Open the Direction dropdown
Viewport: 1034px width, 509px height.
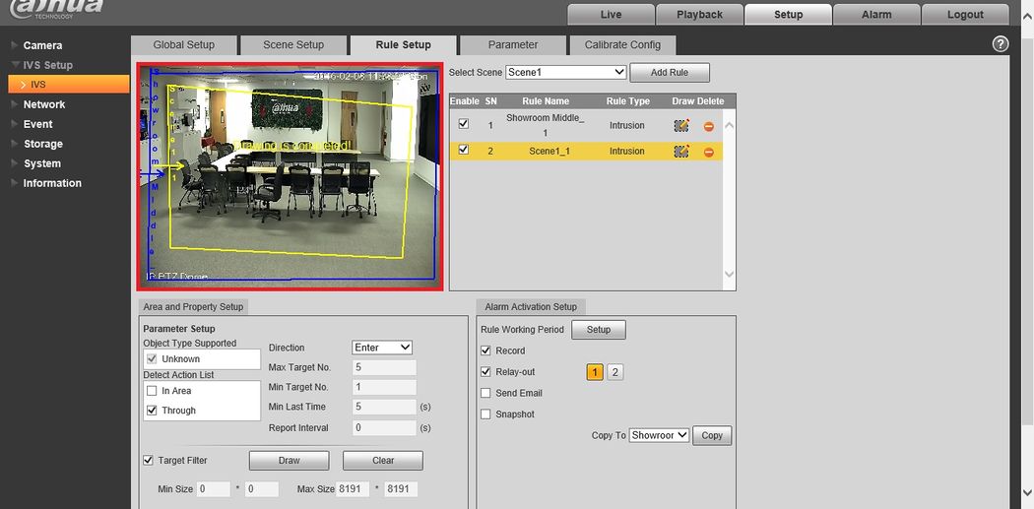click(382, 348)
